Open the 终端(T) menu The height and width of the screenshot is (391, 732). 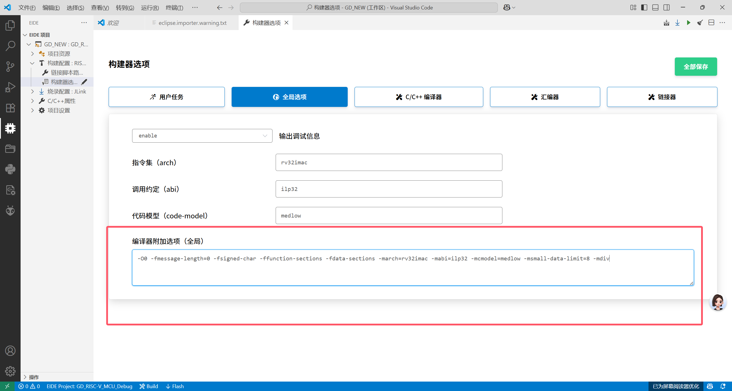tap(174, 8)
